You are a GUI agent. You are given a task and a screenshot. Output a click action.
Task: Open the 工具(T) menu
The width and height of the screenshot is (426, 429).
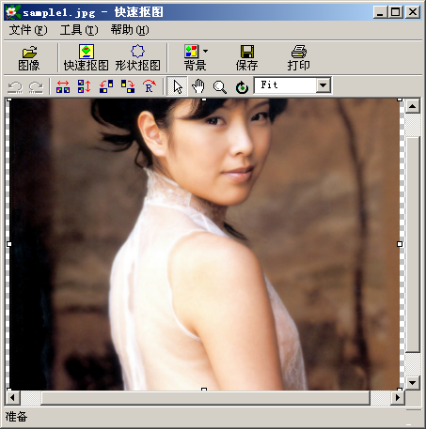coord(79,30)
